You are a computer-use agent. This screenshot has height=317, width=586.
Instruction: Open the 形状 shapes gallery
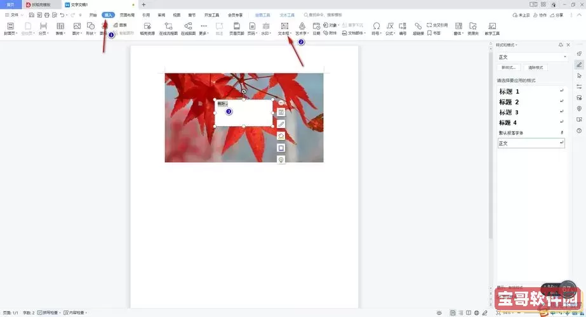[90, 29]
